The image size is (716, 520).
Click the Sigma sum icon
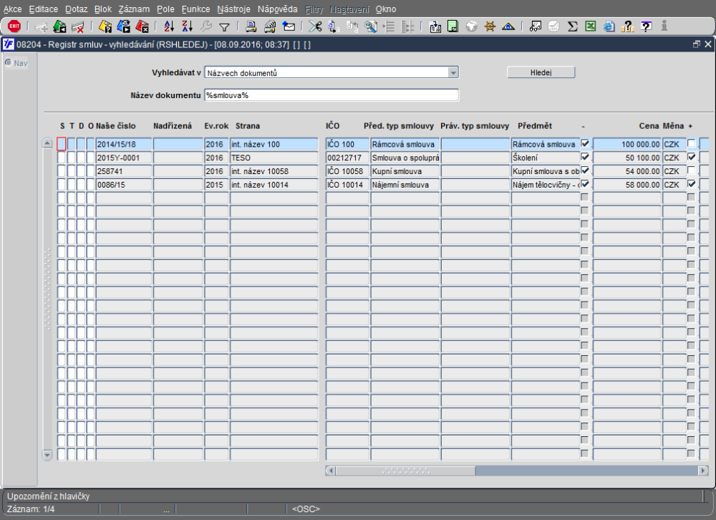[572, 27]
